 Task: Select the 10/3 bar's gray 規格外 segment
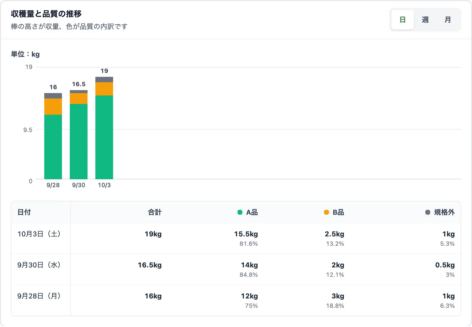pos(104,79)
